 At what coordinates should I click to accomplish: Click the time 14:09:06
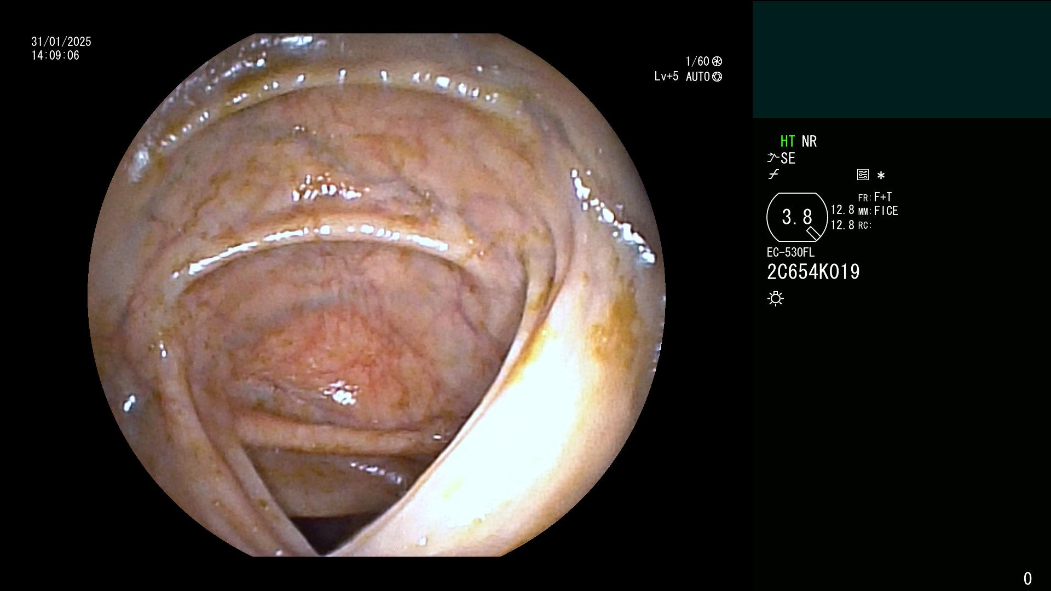tap(55, 55)
